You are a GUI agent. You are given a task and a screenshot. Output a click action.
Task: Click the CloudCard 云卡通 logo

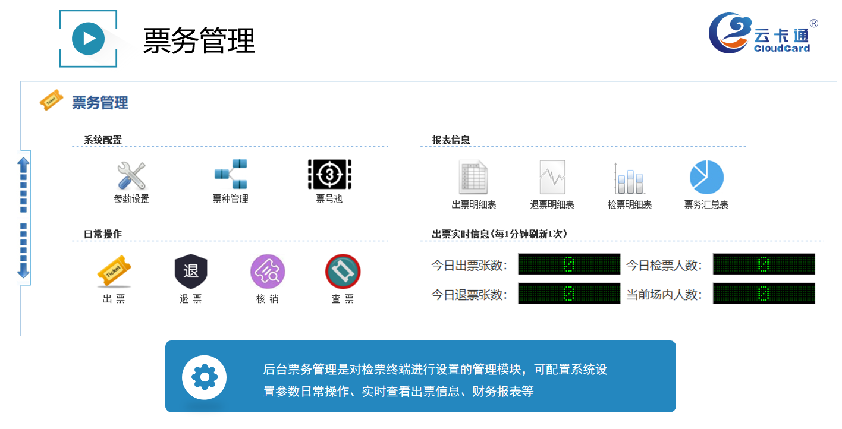(x=762, y=34)
